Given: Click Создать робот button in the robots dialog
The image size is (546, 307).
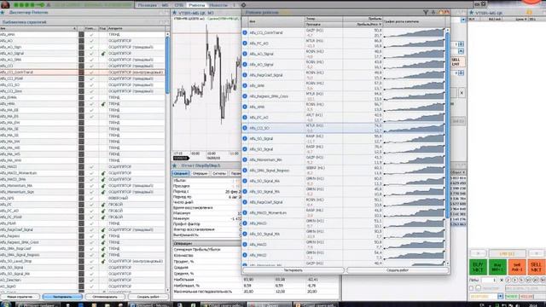Looking at the screenshot, I should tap(398, 270).
